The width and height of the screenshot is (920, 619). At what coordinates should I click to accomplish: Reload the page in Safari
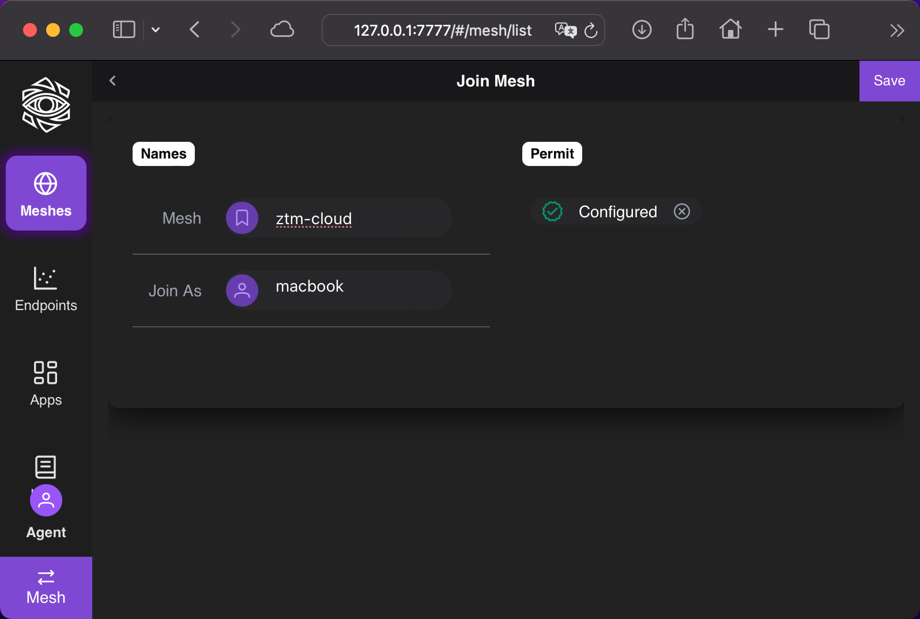pos(591,30)
